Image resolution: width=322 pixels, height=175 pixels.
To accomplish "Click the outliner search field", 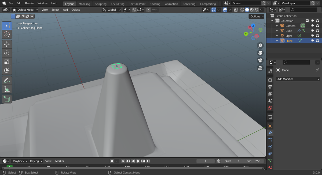I will (303, 10).
